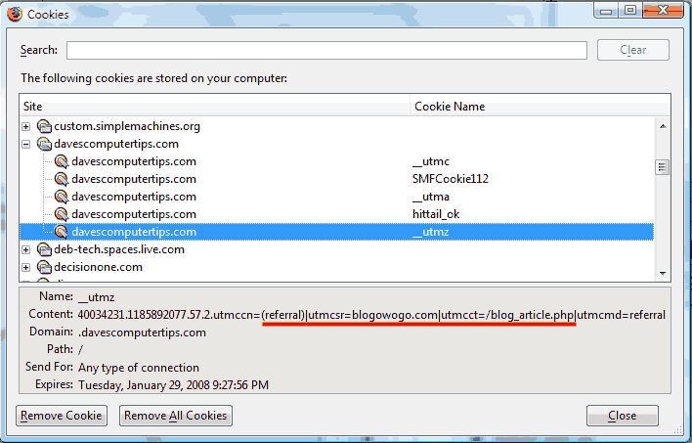Maximize the Cookies window
This screenshot has height=443, width=692.
pos(629,10)
